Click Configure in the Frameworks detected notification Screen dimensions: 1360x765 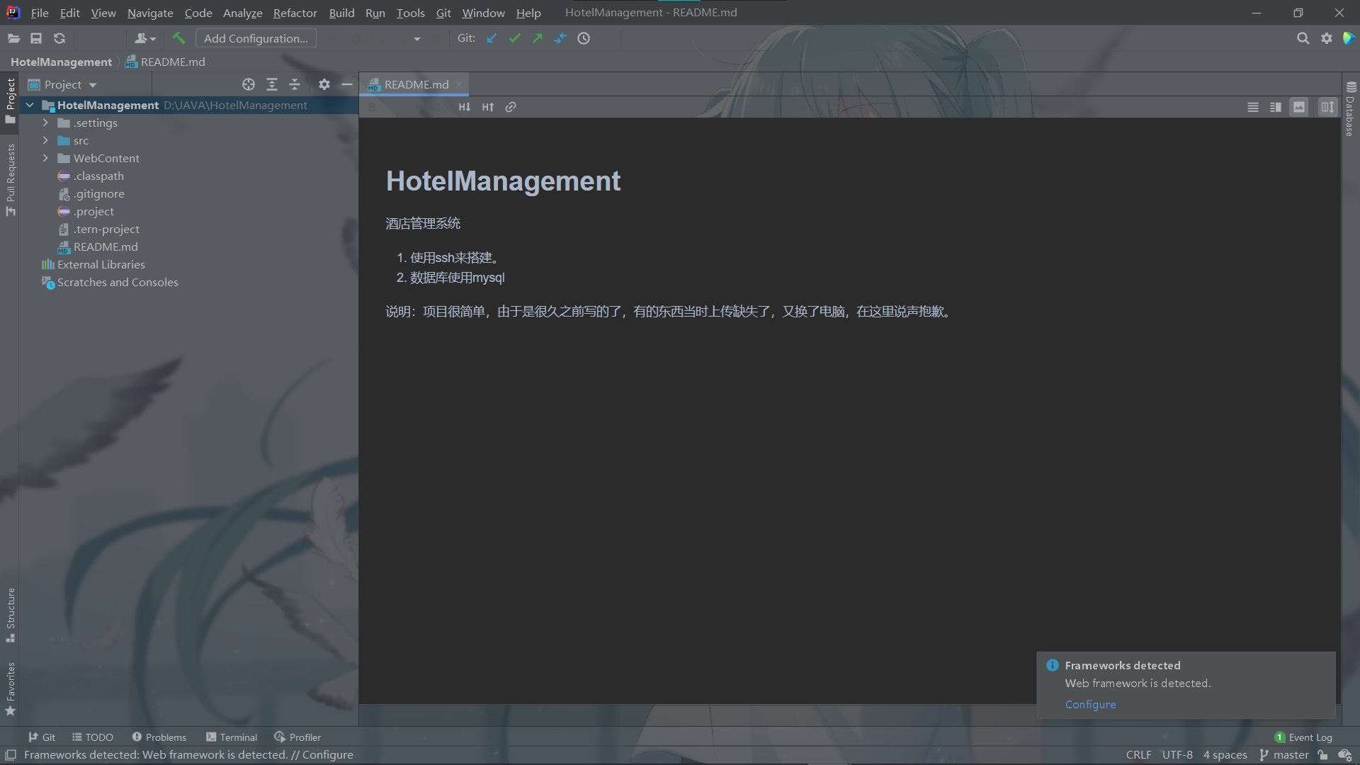[1090, 704]
